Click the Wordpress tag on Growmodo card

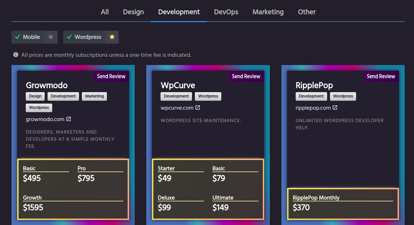[39, 107]
